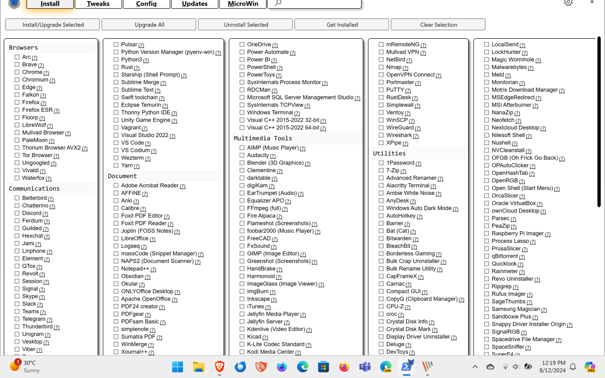Open the settings gear icon
Viewport: 605px width, 378px height.
(x=568, y=2)
